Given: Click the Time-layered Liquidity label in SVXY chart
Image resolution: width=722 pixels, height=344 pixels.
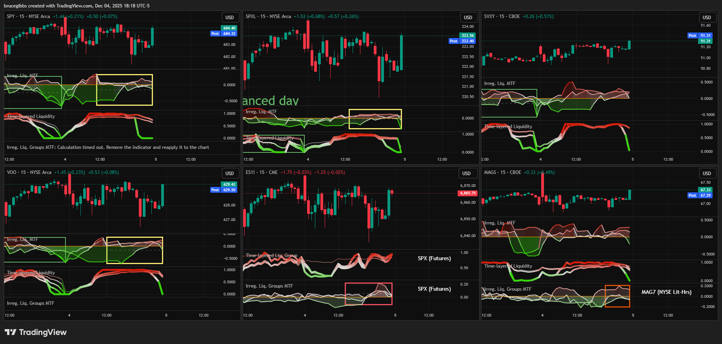Looking at the screenshot, I should [508, 127].
